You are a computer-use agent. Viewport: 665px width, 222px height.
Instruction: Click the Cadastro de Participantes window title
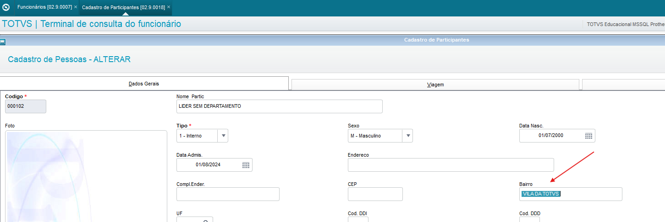coord(436,40)
